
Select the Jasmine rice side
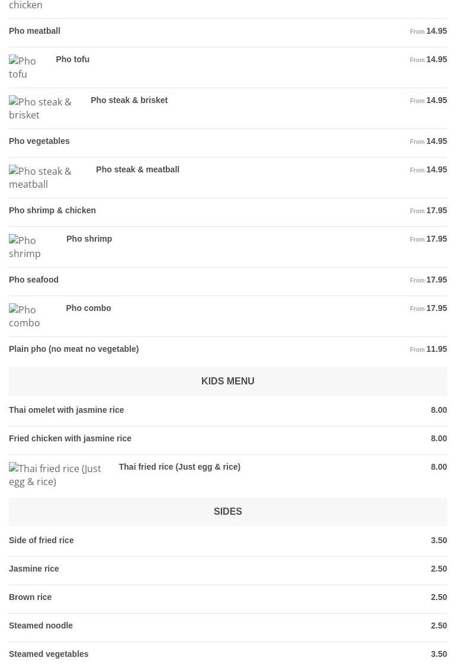click(x=34, y=569)
